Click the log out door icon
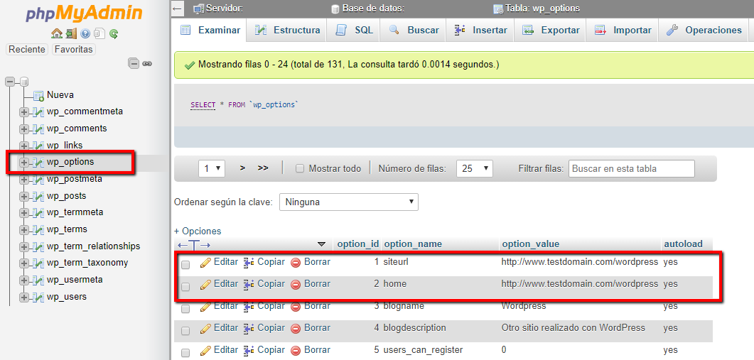 click(71, 33)
